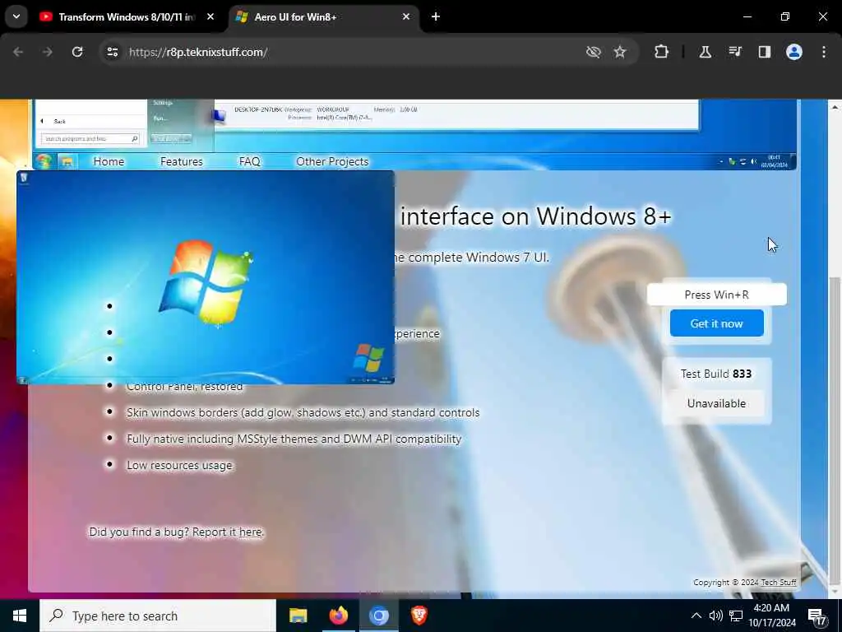Show hidden system tray icons
Screen dimensions: 842x632
[x=696, y=616]
